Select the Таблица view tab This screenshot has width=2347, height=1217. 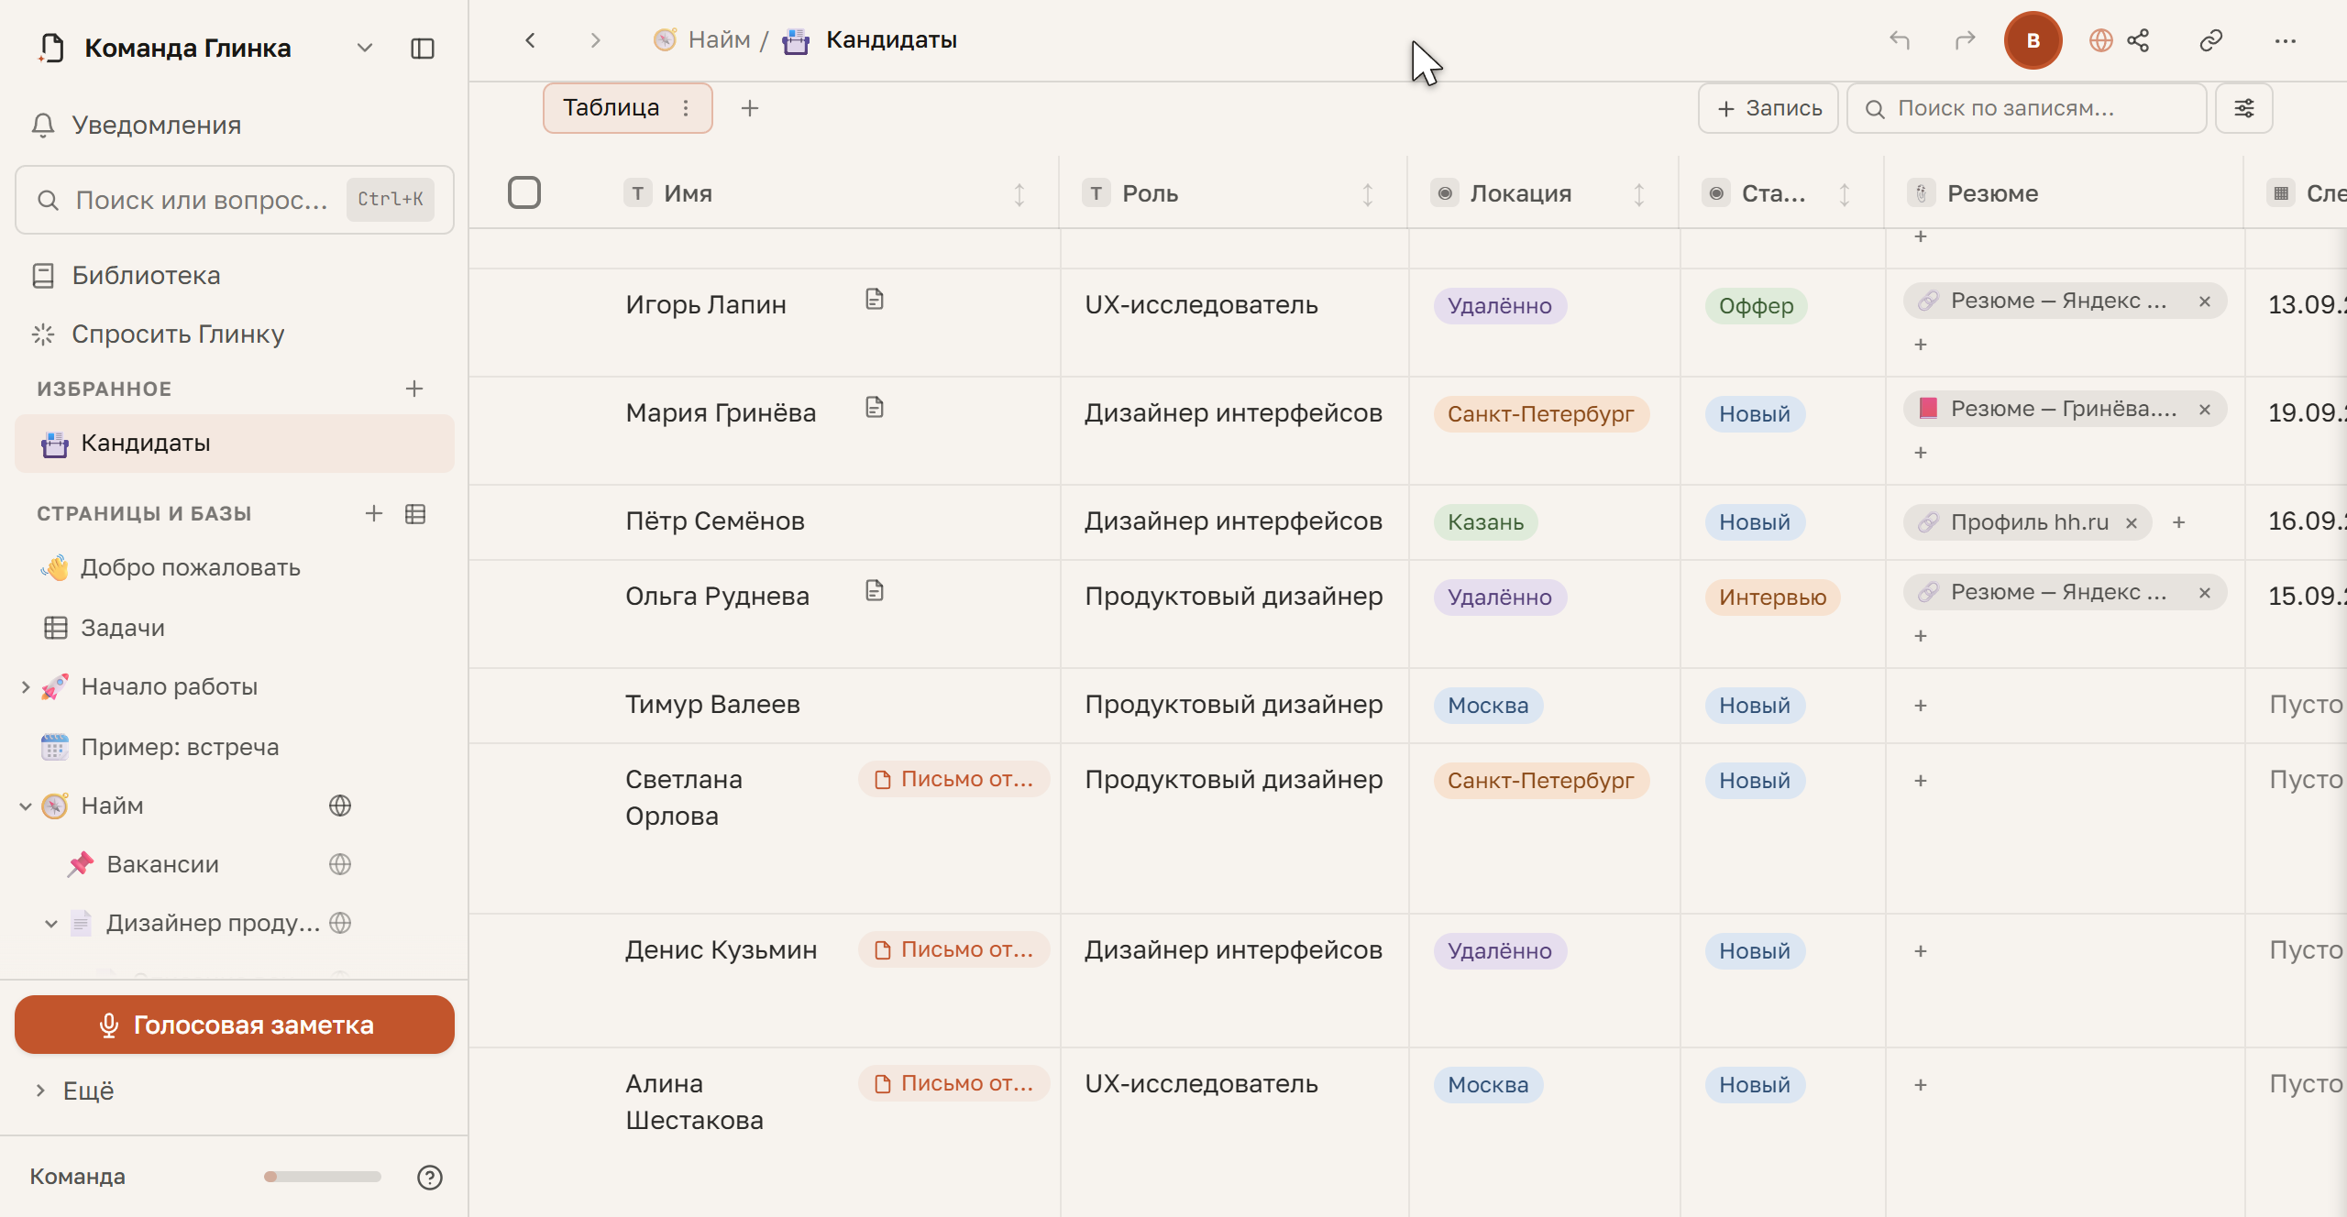tap(611, 108)
